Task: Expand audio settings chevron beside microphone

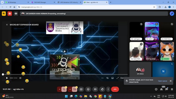Action: (59, 89)
